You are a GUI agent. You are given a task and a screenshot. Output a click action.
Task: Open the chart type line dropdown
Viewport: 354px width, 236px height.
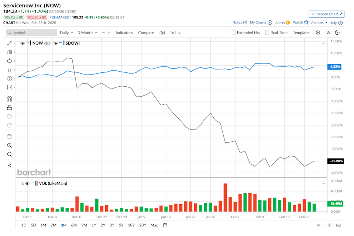[106, 33]
